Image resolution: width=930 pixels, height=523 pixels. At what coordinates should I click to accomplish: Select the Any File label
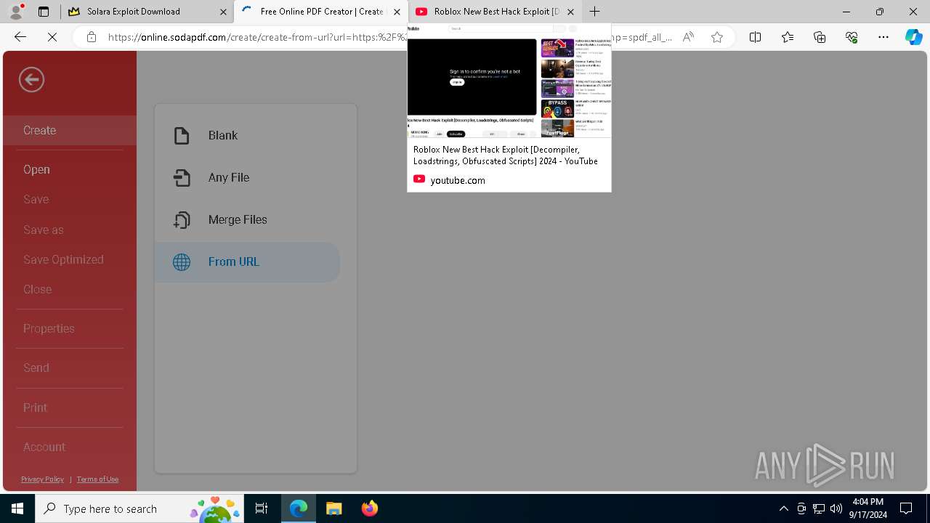(x=229, y=177)
